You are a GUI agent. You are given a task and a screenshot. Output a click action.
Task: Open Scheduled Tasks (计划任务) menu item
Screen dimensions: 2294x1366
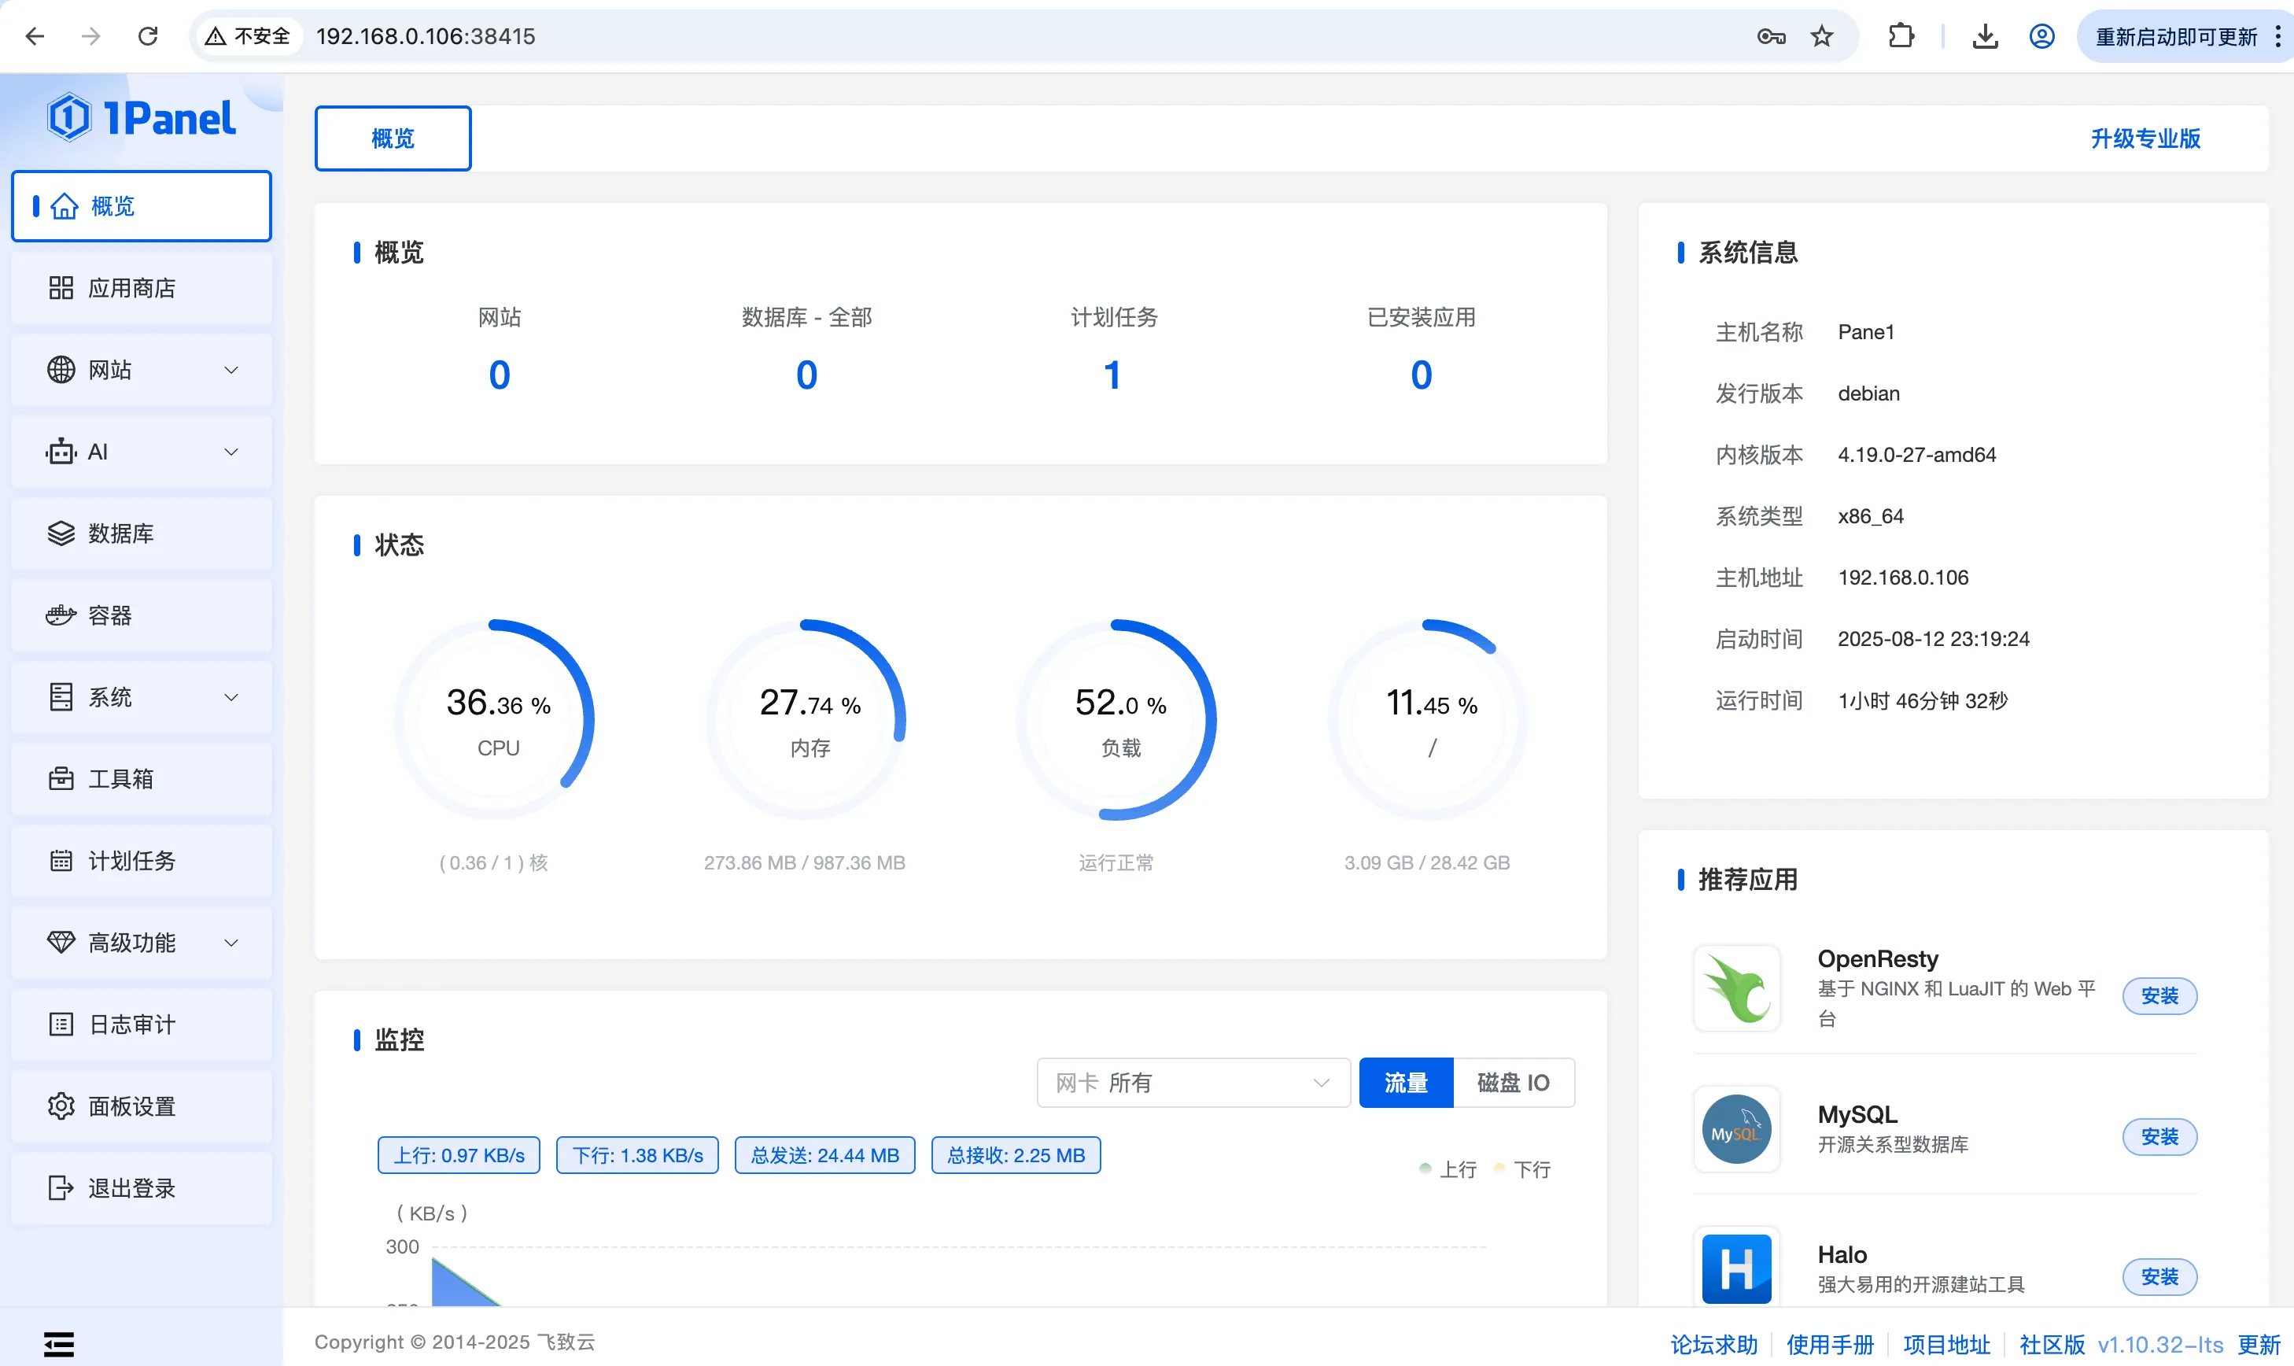click(131, 861)
